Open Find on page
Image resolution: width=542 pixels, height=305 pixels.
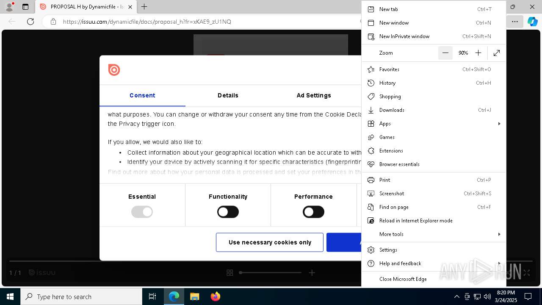click(434, 207)
